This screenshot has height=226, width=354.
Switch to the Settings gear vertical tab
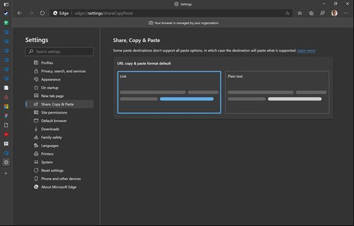click(6, 162)
